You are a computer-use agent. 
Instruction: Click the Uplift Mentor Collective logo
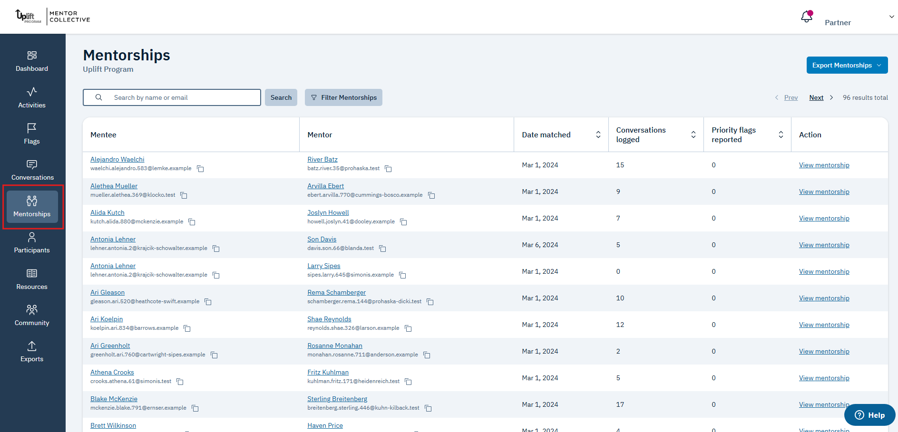point(52,17)
